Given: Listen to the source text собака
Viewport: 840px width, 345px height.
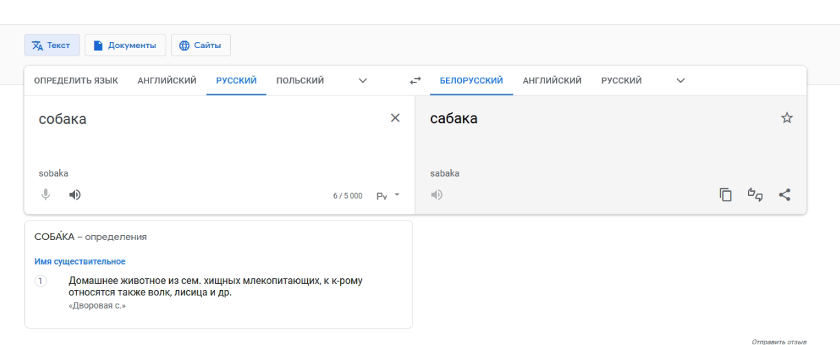Looking at the screenshot, I should (x=75, y=194).
